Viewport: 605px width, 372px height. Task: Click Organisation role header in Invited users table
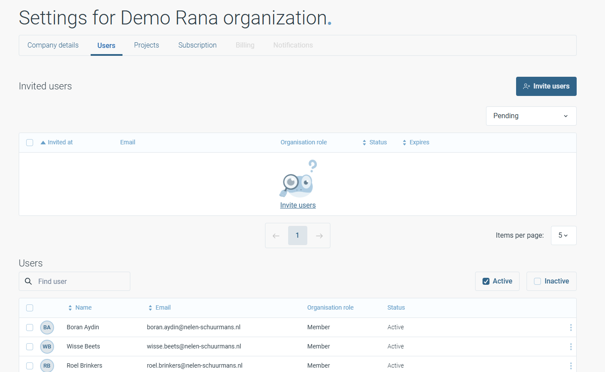pyautogui.click(x=304, y=143)
